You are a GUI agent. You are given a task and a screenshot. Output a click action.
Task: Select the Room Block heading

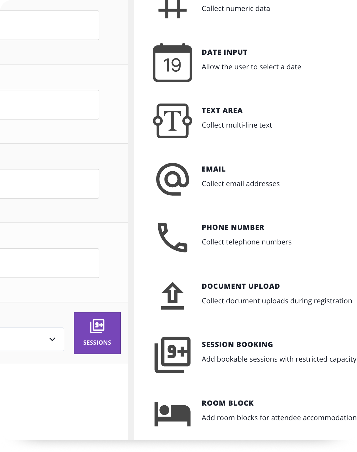228,403
